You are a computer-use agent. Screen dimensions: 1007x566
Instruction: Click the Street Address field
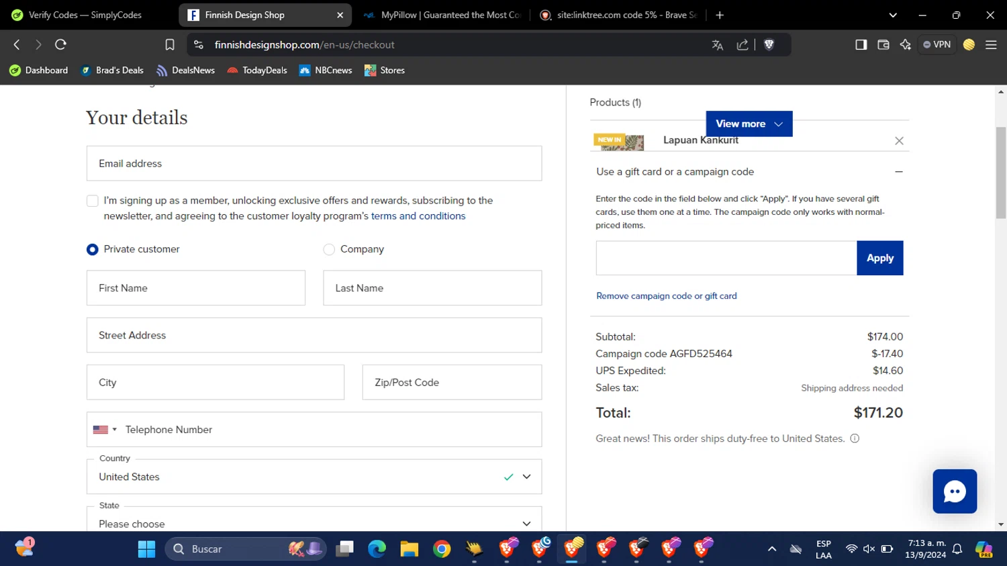314,335
